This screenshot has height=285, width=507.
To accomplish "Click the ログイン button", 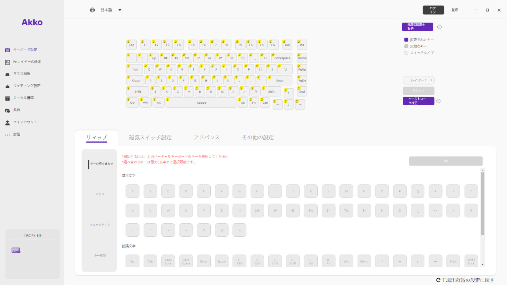I will click(433, 10).
